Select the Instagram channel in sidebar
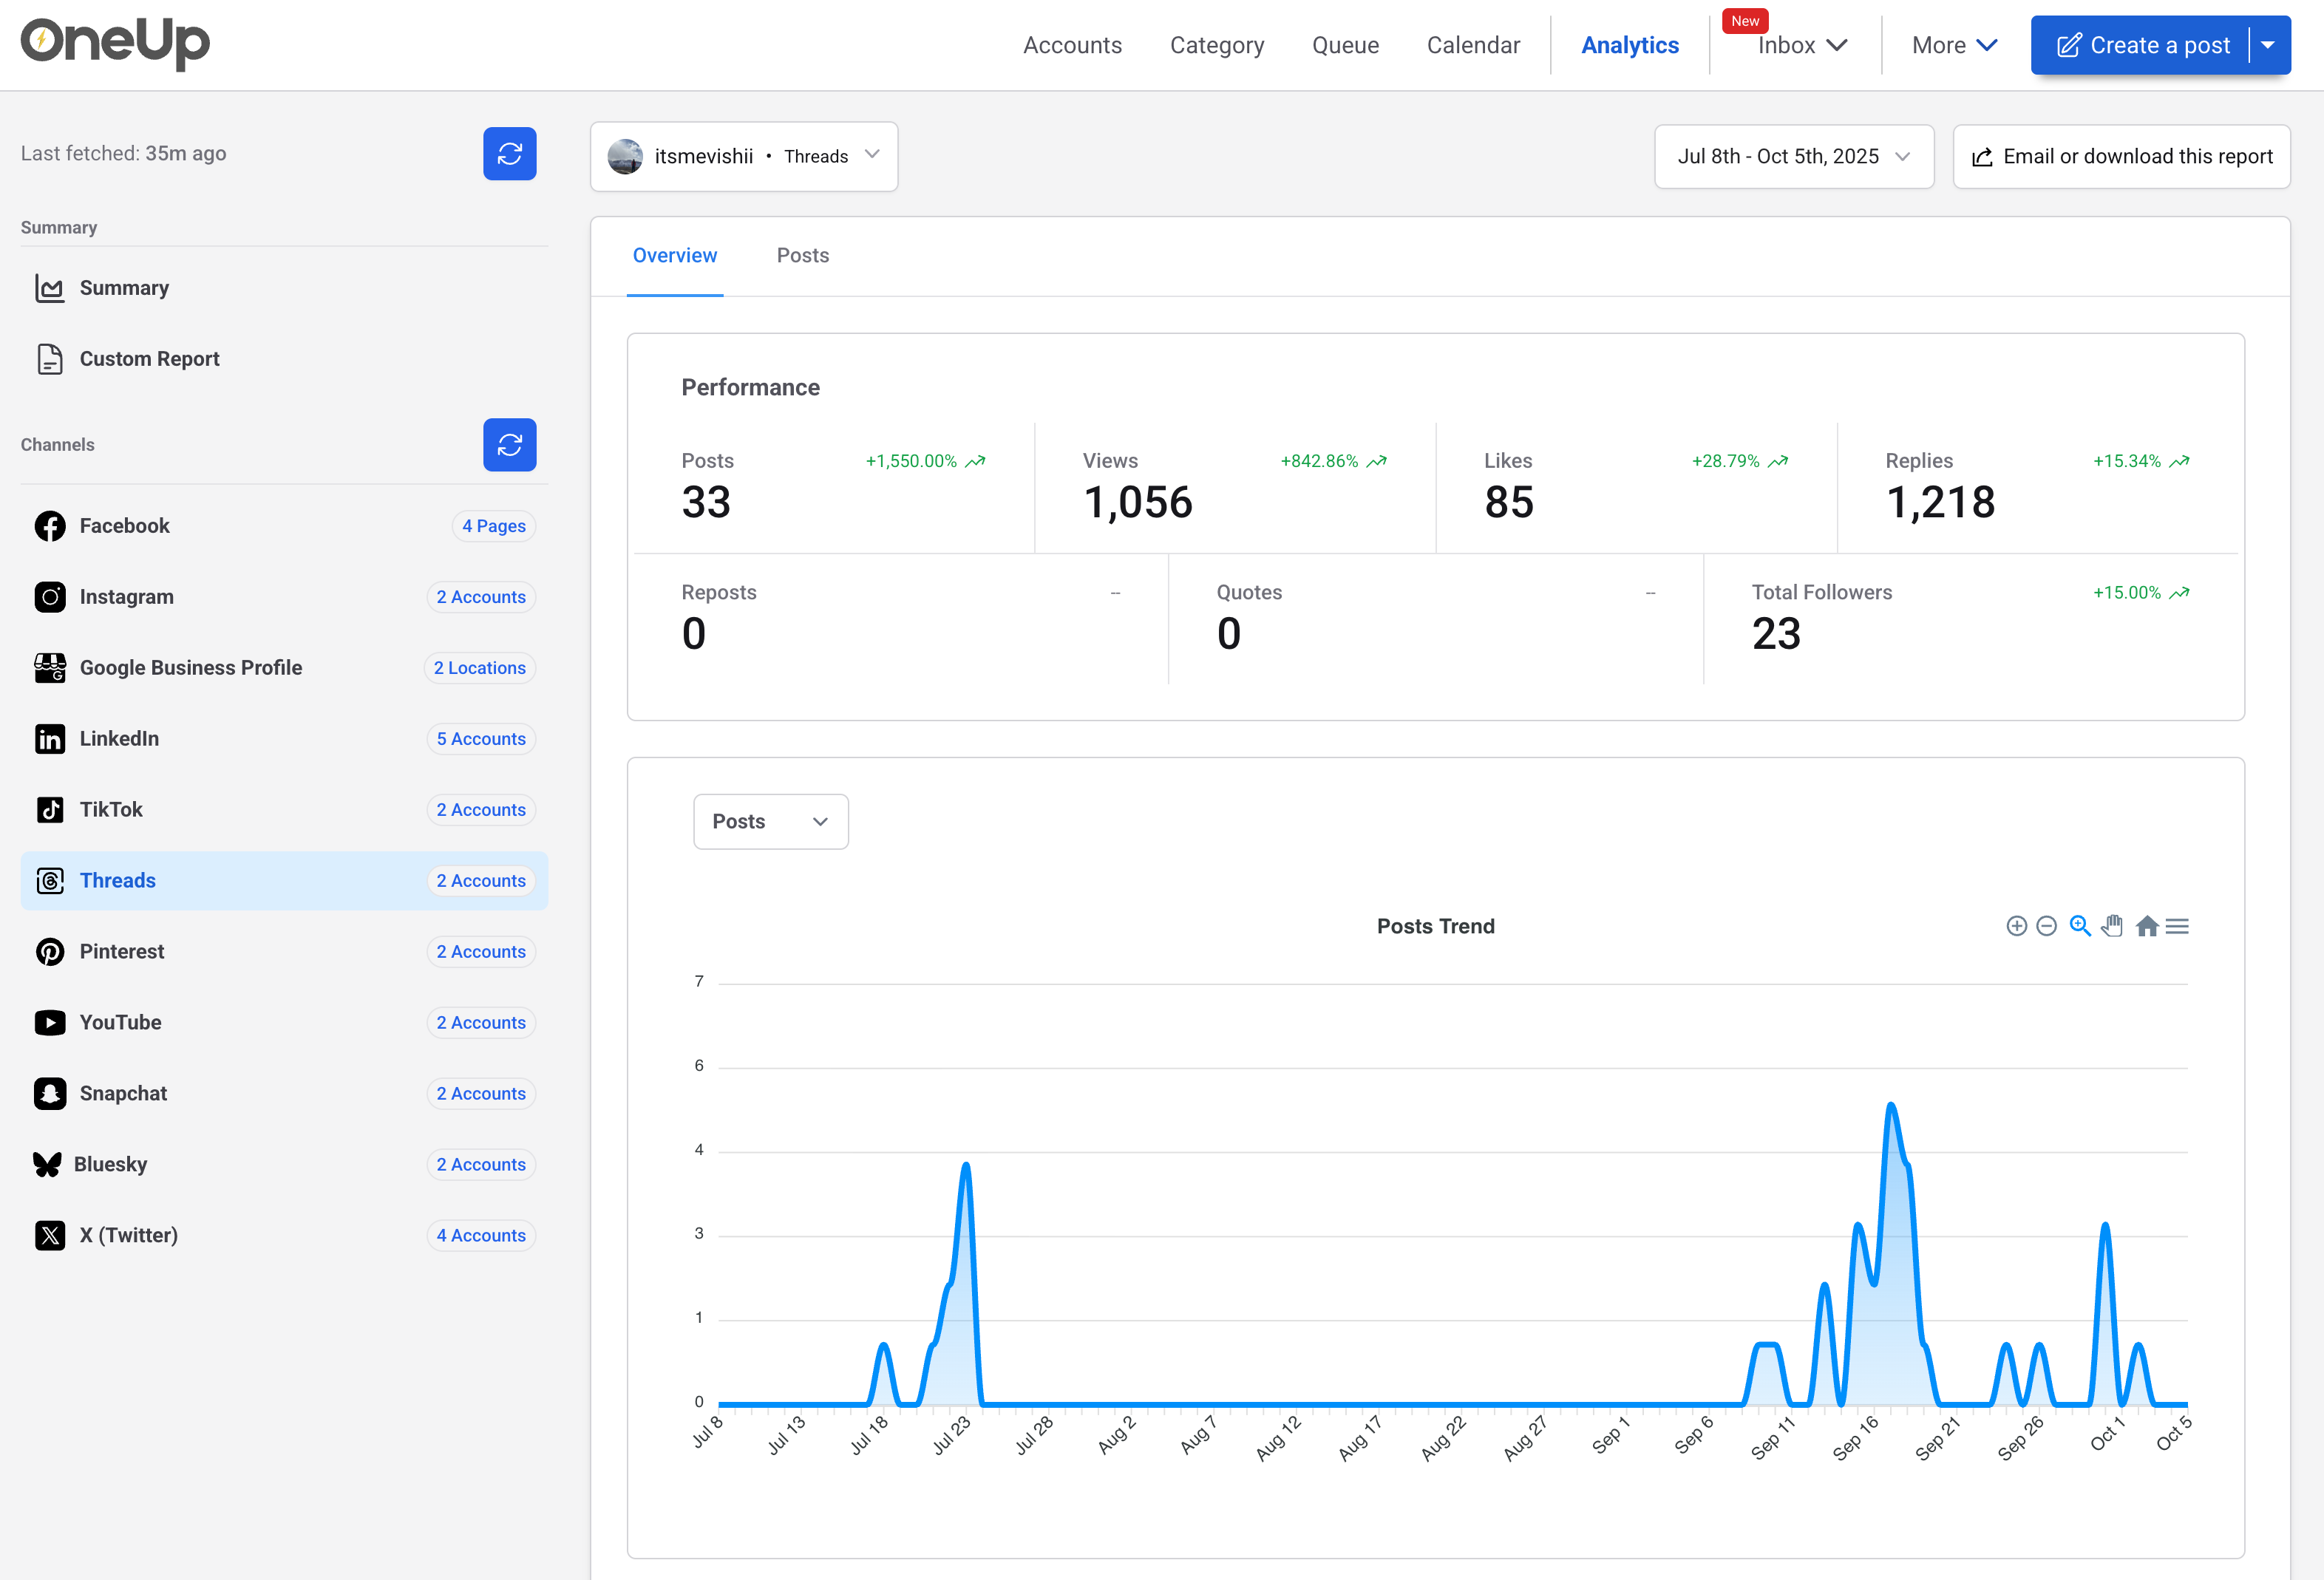Image resolution: width=2324 pixels, height=1580 pixels. 127,597
